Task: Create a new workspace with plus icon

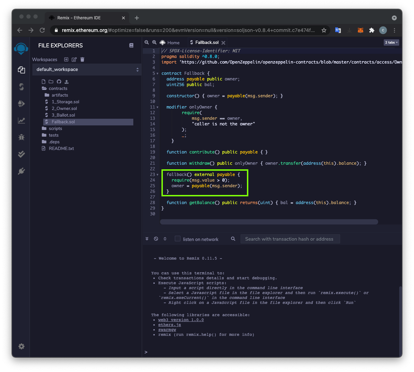Action: click(x=66, y=59)
